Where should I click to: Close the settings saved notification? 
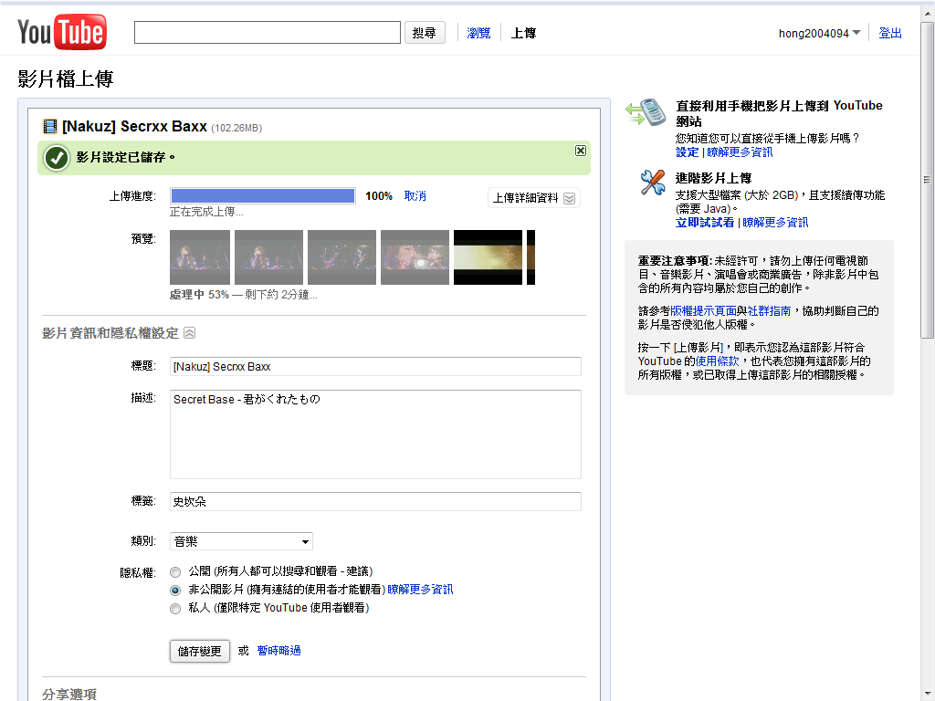581,151
